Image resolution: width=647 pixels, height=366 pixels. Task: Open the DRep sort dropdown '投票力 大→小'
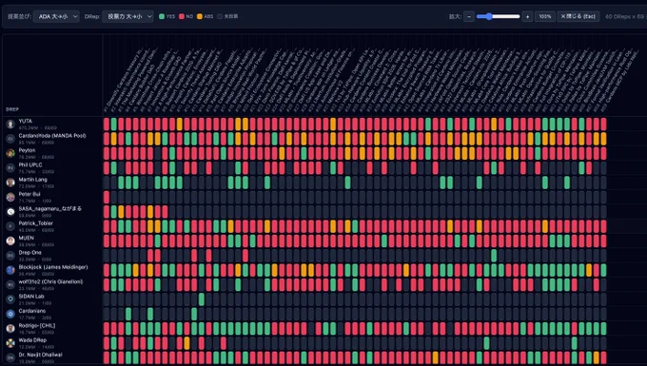127,16
